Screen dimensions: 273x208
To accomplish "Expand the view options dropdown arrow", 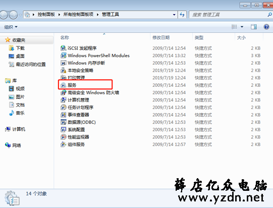I will click(x=242, y=27).
